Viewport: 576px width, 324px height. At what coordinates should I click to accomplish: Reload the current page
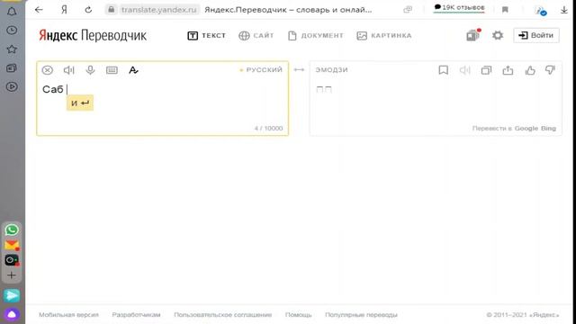point(88,10)
